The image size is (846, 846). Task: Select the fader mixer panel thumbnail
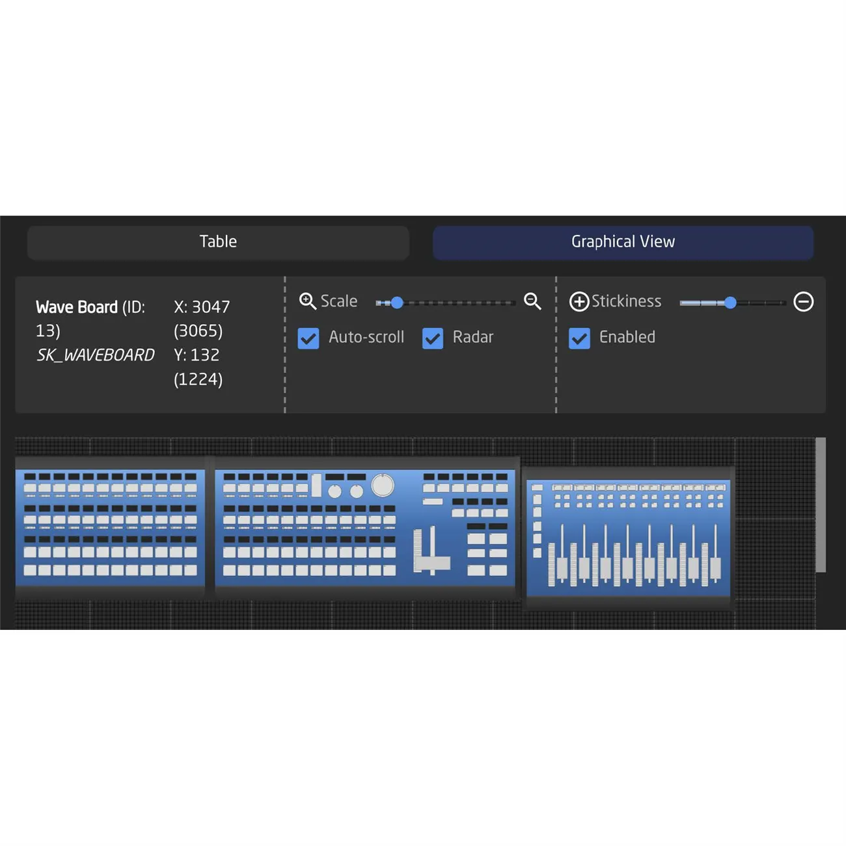(628, 538)
